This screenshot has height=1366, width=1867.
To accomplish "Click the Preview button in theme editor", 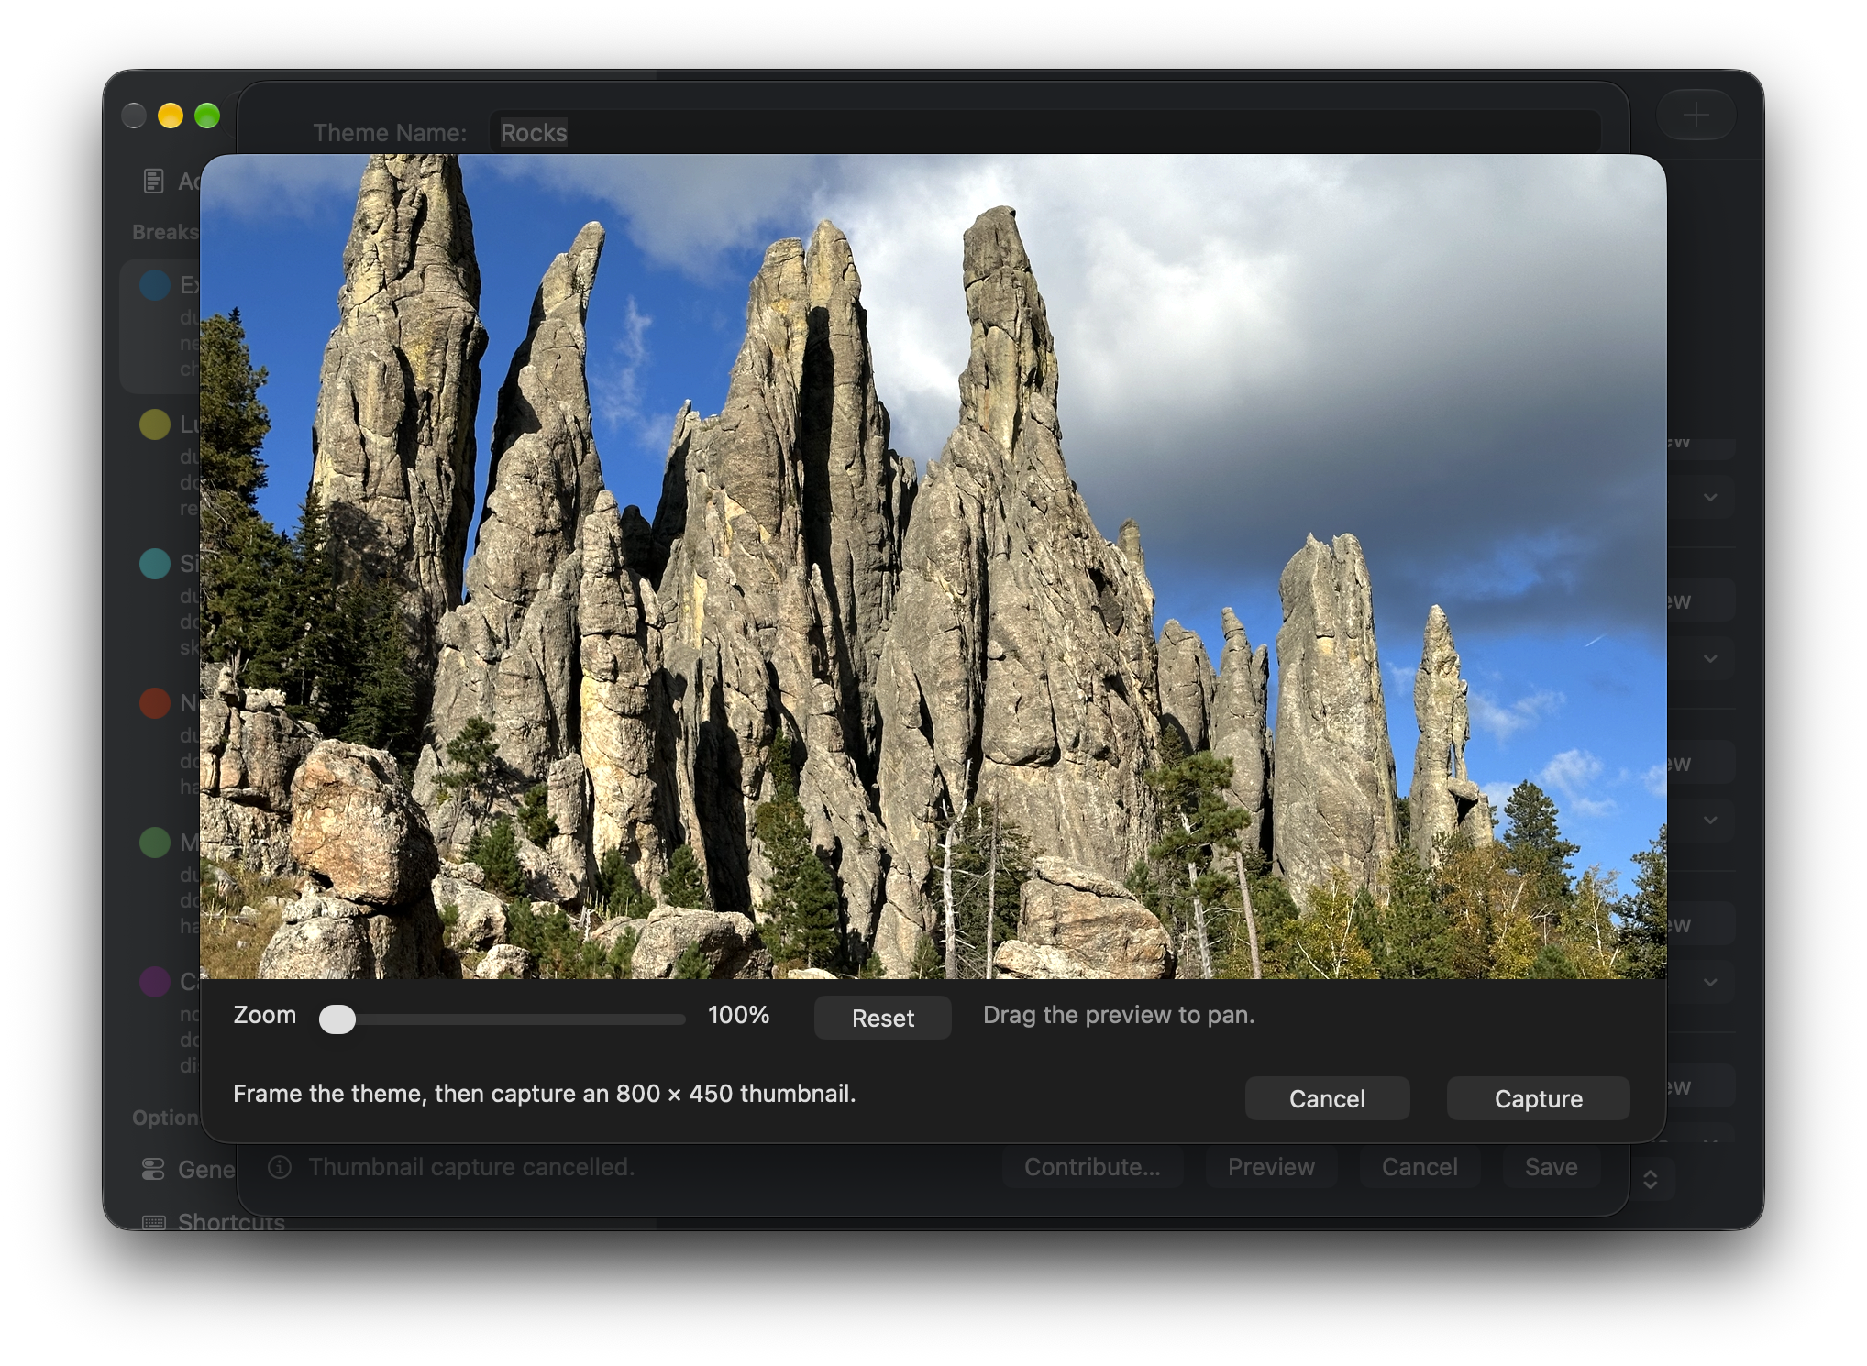I will coord(1271,1167).
